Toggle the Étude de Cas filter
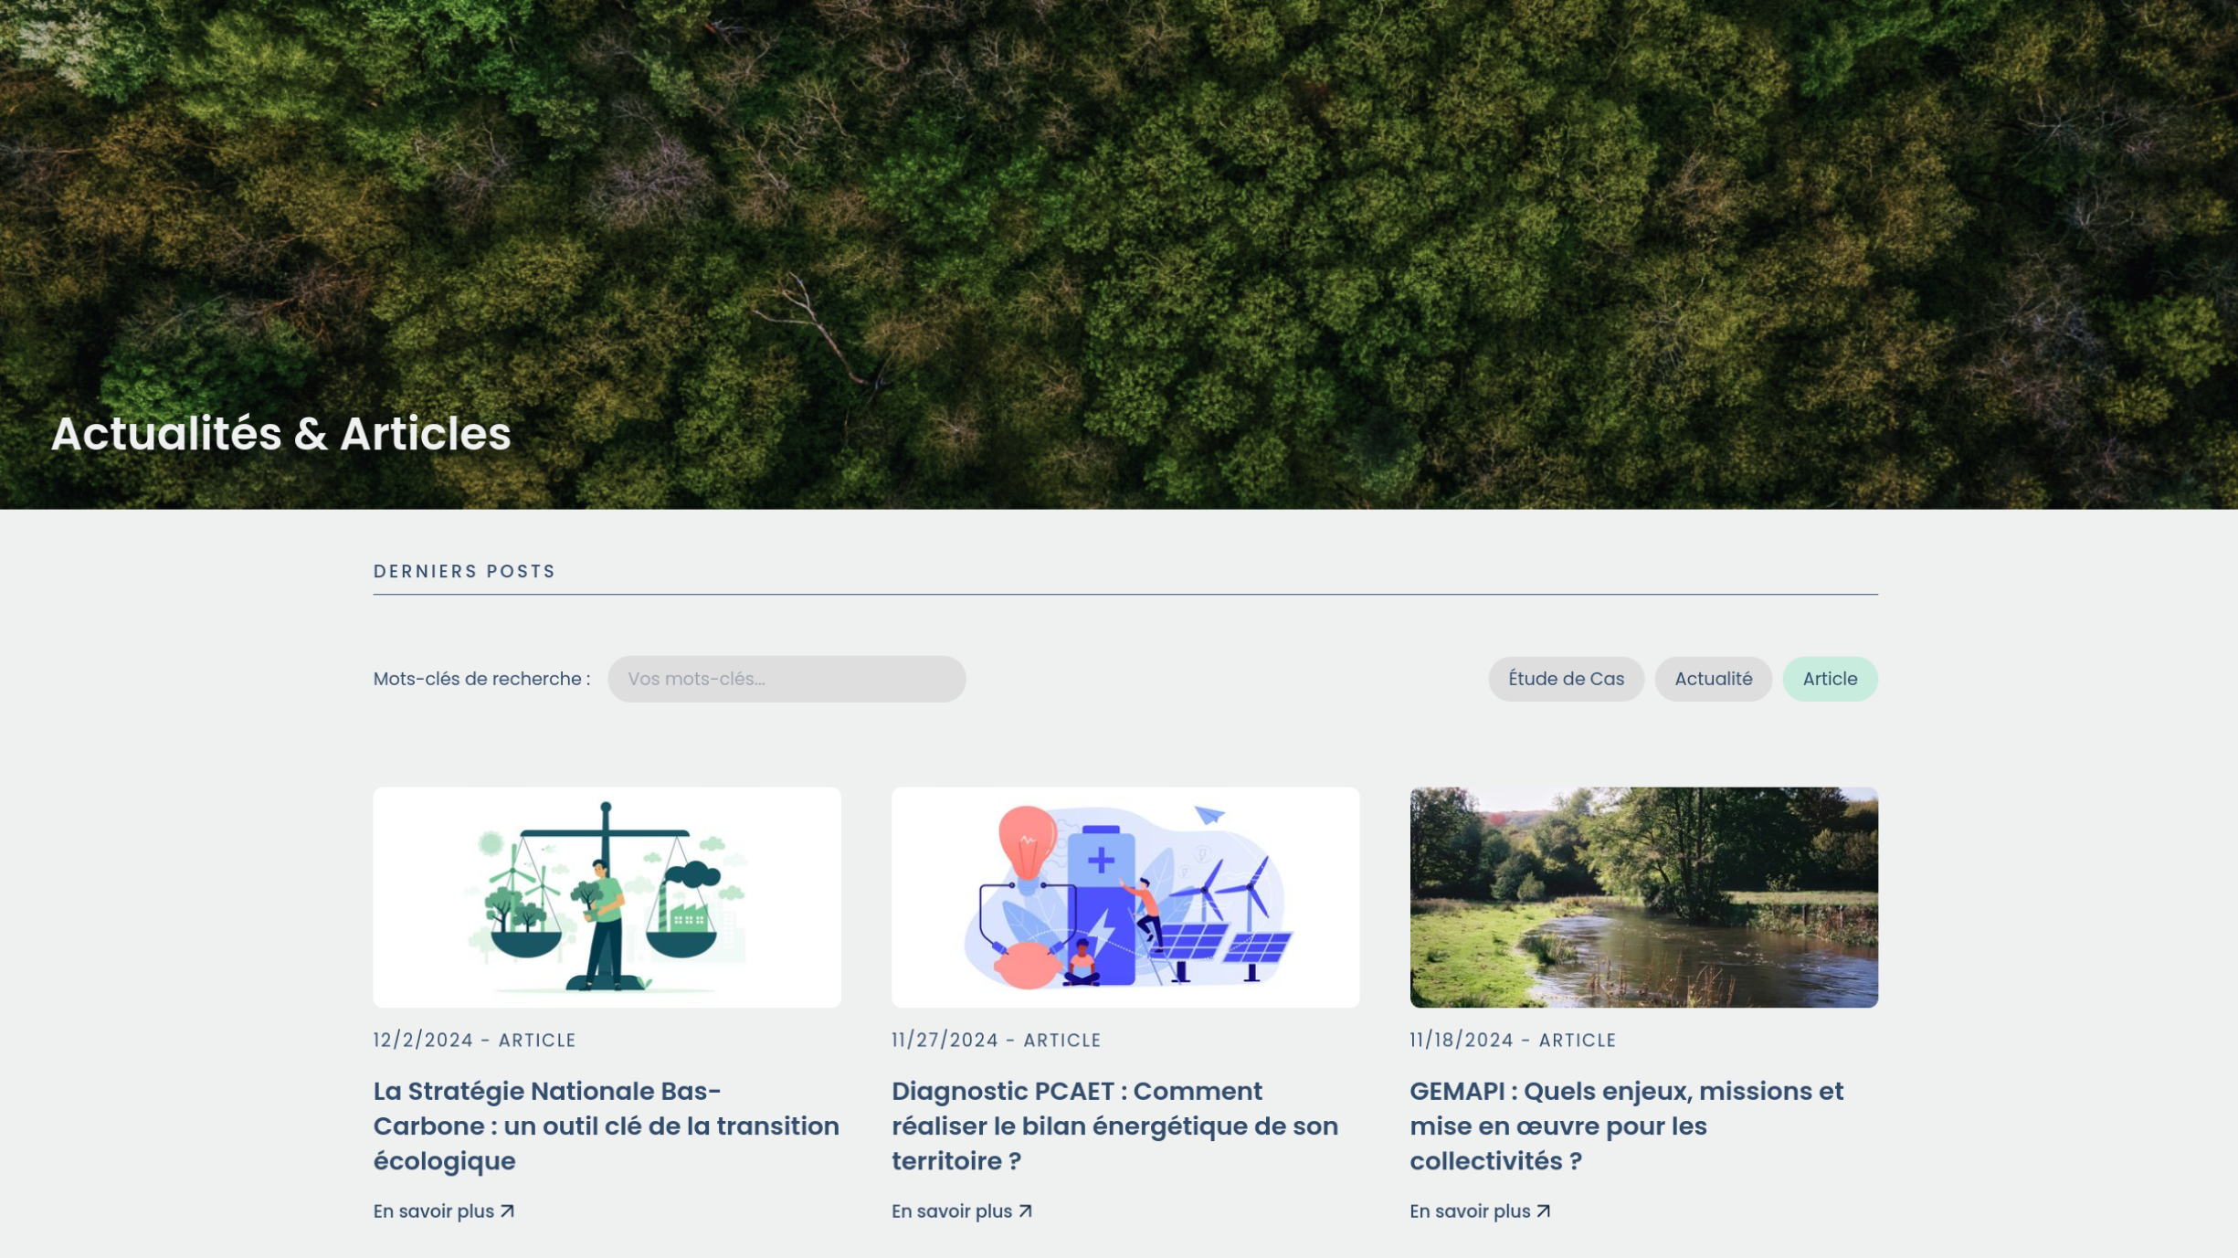The width and height of the screenshot is (2238, 1258). 1566,679
